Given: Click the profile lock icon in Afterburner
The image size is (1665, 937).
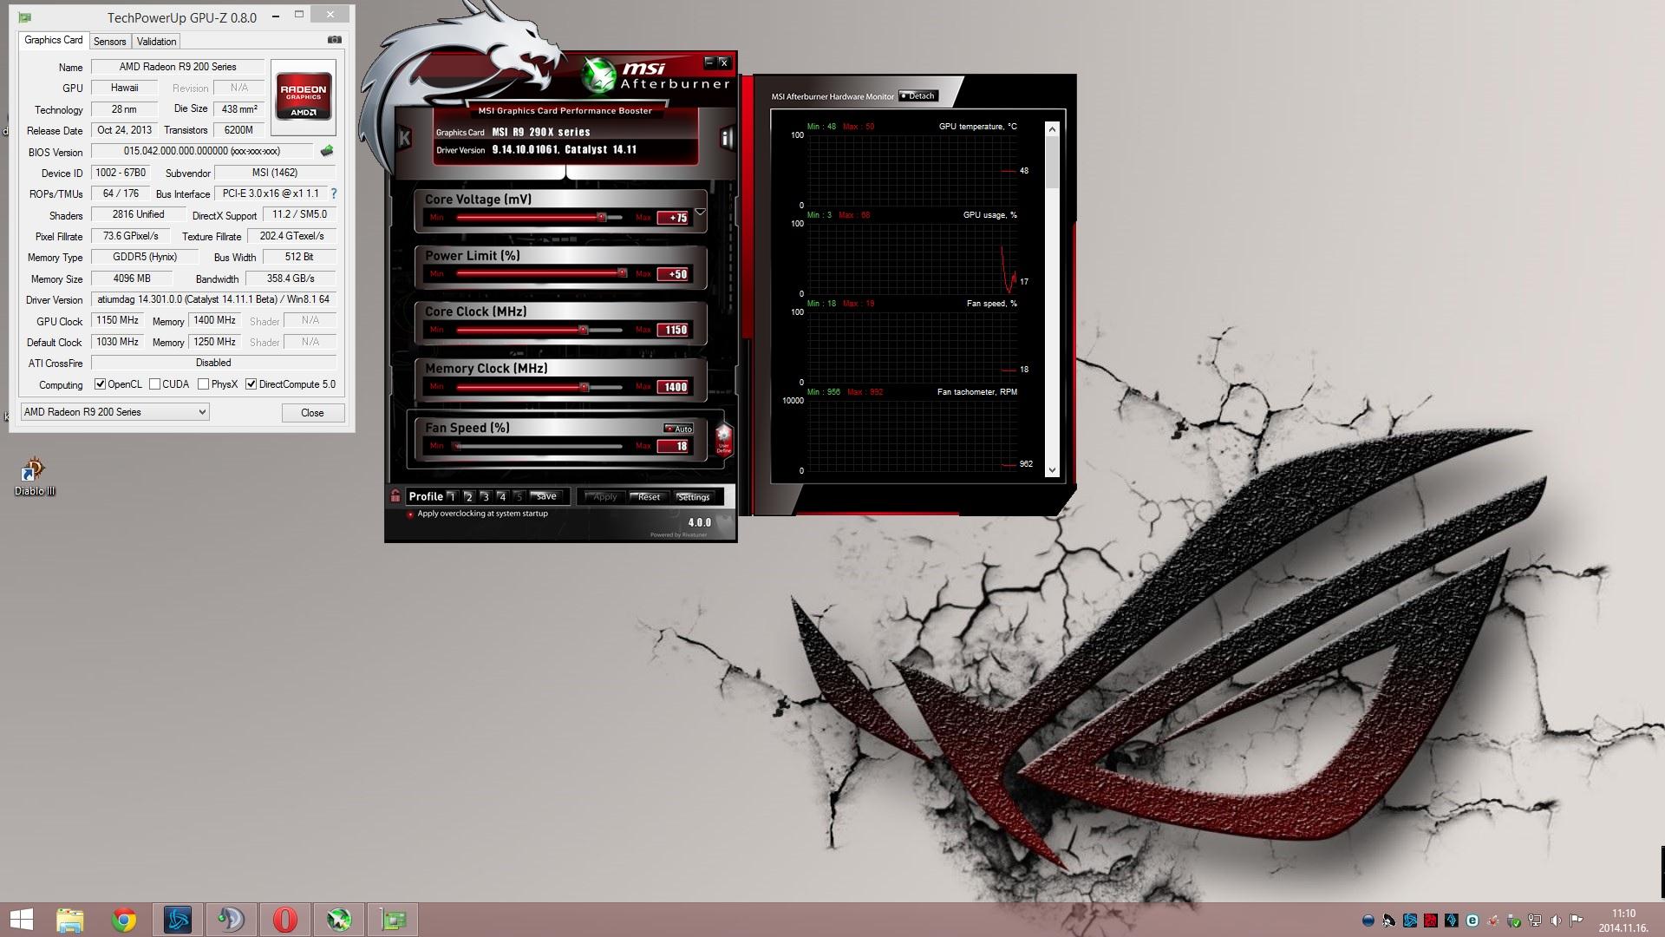Looking at the screenshot, I should point(395,496).
